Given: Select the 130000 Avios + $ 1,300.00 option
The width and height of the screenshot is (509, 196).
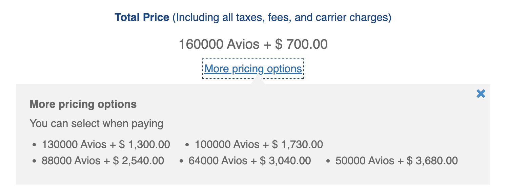Looking at the screenshot, I should click(x=106, y=145).
